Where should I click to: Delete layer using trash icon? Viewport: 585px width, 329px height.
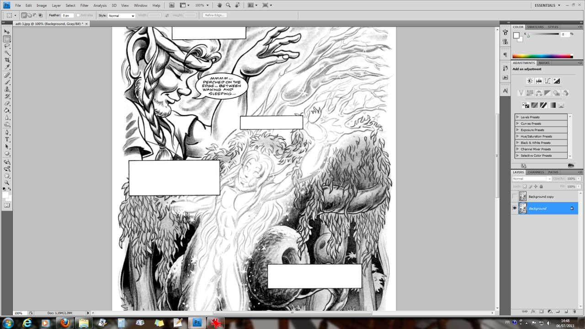574,311
